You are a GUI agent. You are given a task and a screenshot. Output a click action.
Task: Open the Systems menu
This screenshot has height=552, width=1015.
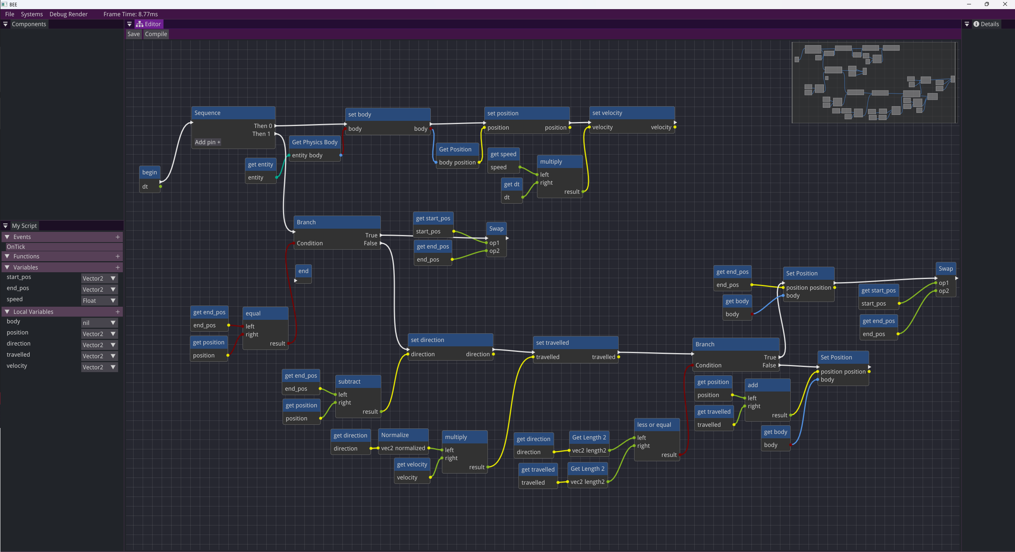click(32, 14)
